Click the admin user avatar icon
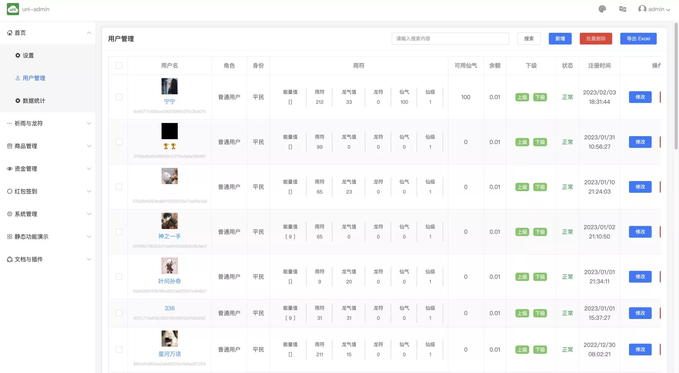Image resolution: width=679 pixels, height=373 pixels. tap(642, 9)
